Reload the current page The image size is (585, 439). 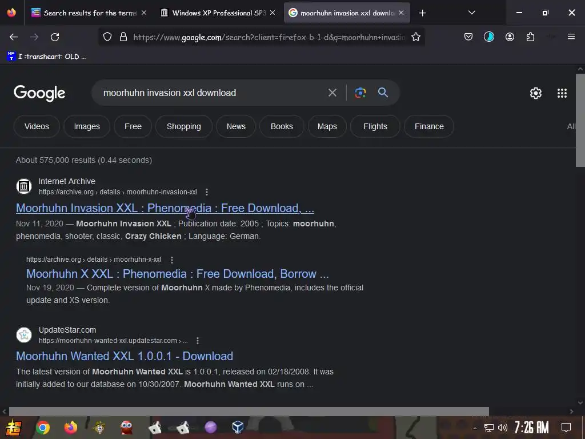tap(55, 37)
